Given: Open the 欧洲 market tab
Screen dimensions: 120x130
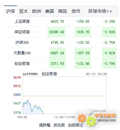Looking at the screenshot, I should (37, 11).
